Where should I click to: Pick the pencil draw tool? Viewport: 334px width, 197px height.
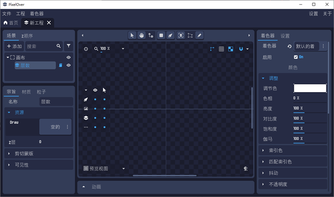point(199,35)
